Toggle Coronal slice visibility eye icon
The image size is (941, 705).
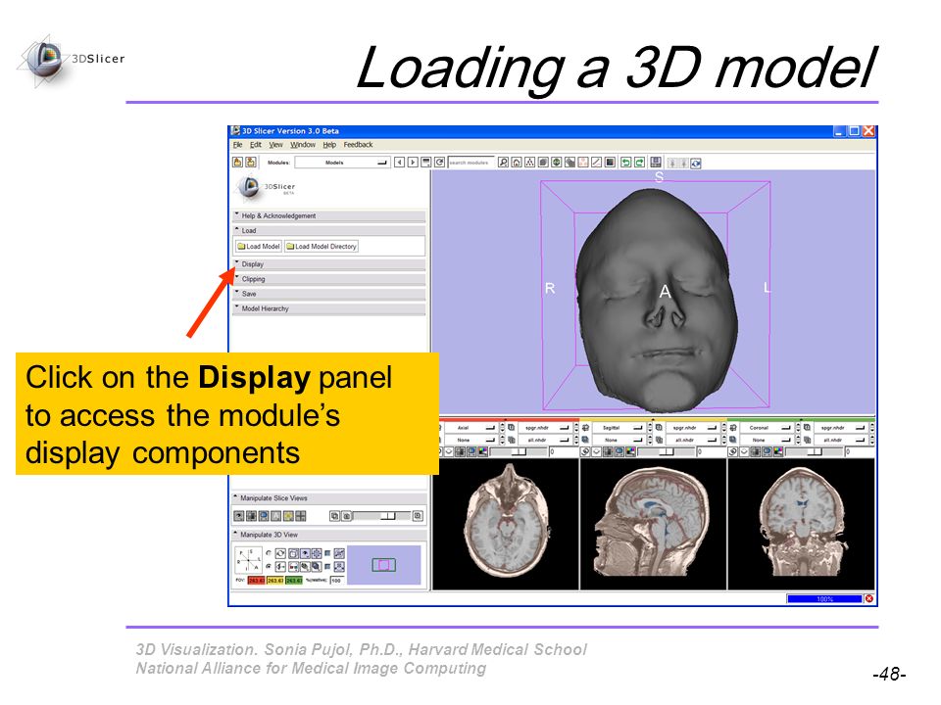pos(744,452)
